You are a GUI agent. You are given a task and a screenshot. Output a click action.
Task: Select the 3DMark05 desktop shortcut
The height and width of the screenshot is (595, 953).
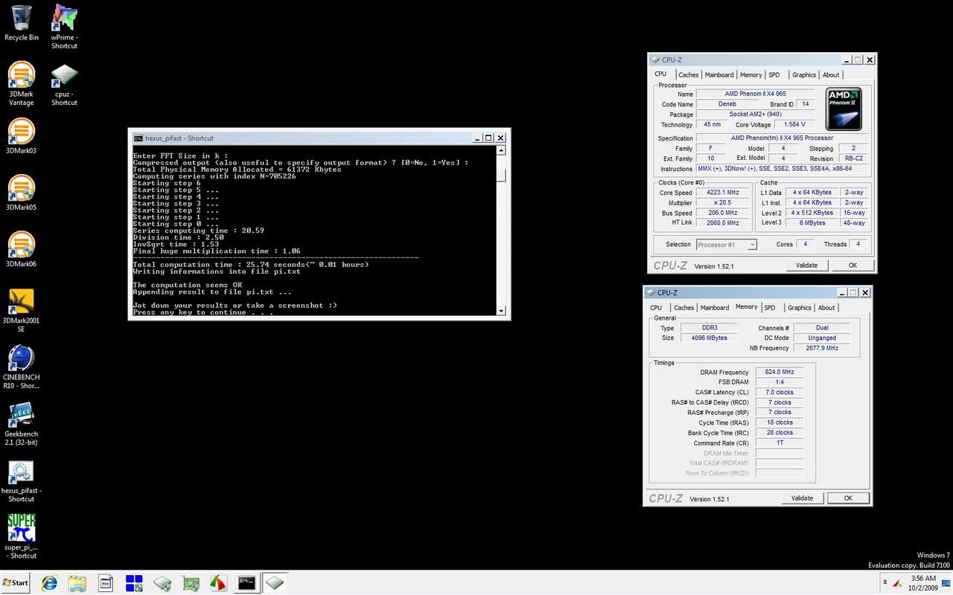point(22,193)
